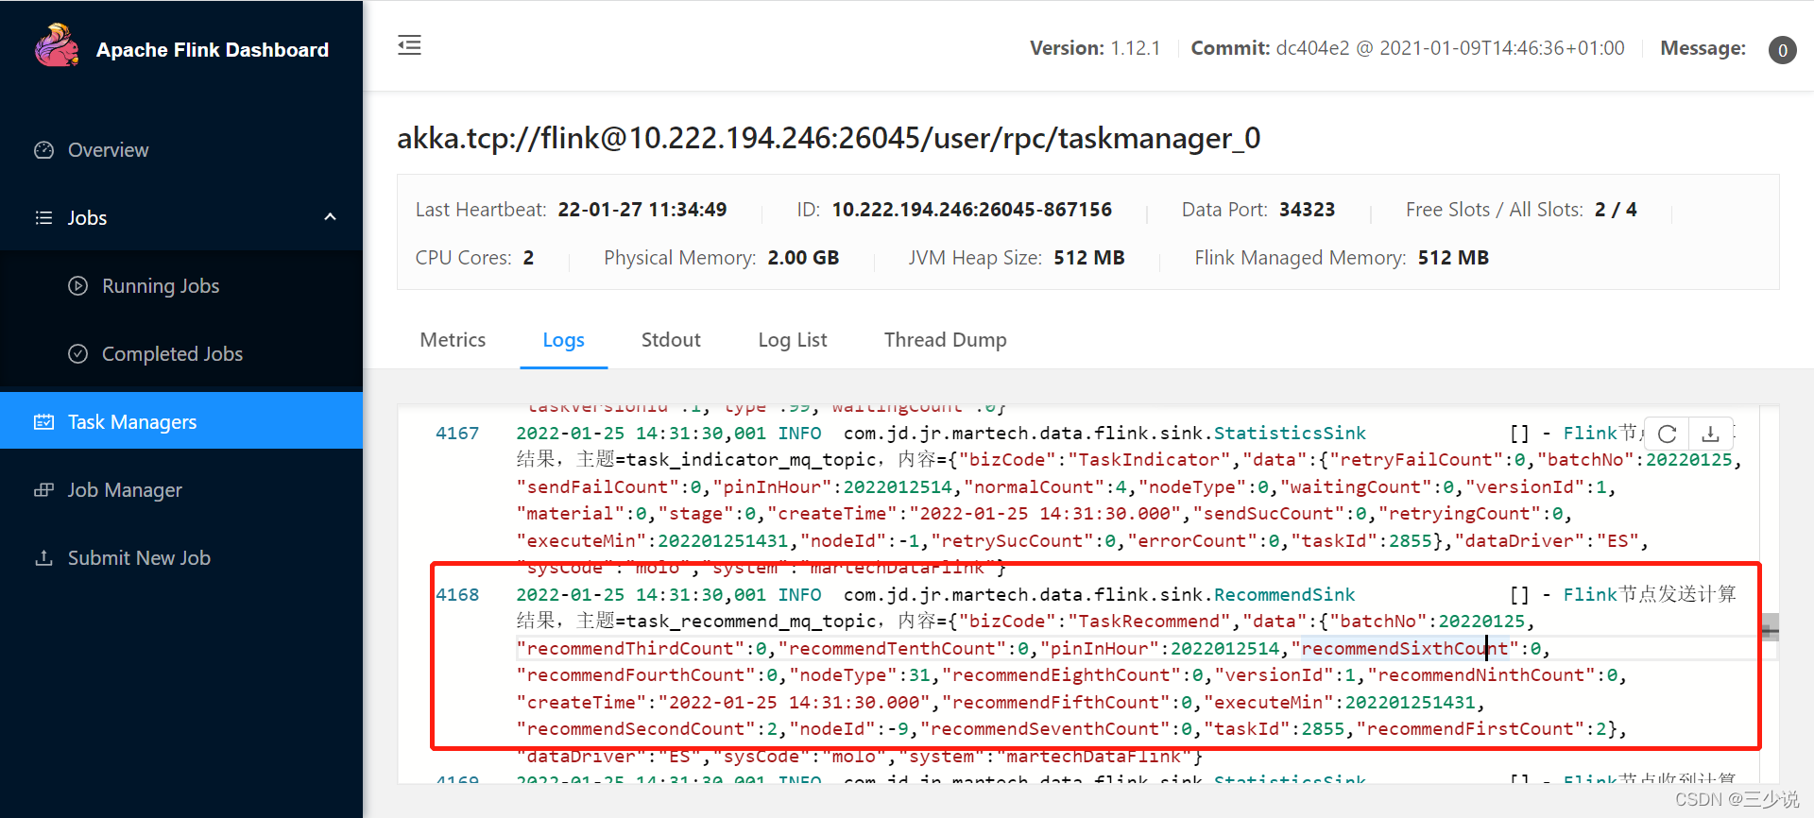Screen dimensions: 1814x818
Task: Open Running Jobs list
Action: click(x=161, y=286)
